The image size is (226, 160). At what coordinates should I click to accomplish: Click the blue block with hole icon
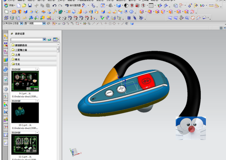click(25, 12)
